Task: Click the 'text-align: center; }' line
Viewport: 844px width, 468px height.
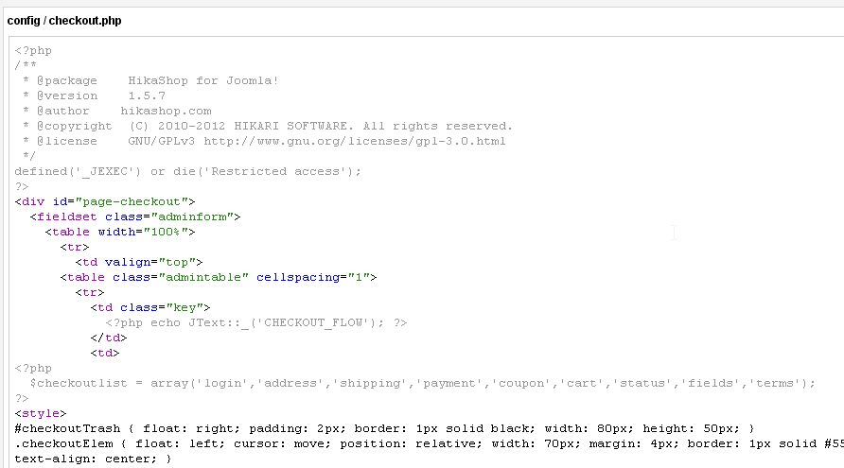Action: click(x=93, y=459)
